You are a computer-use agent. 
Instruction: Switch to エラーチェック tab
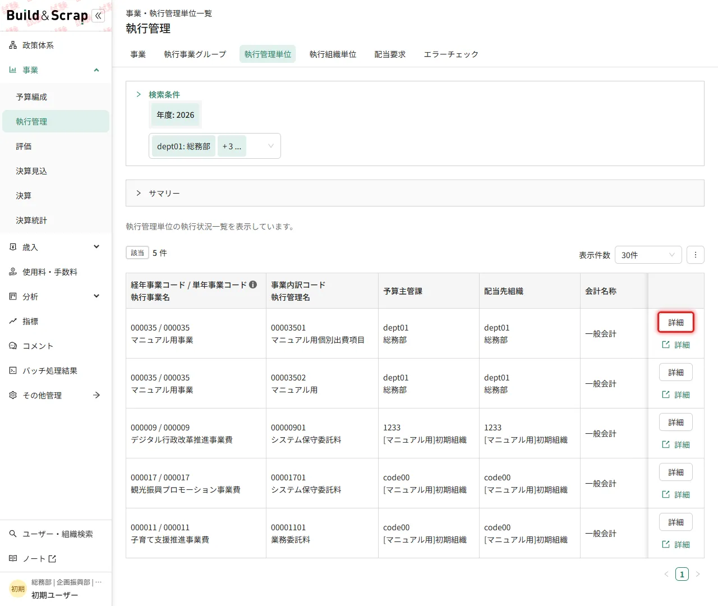[x=451, y=54]
